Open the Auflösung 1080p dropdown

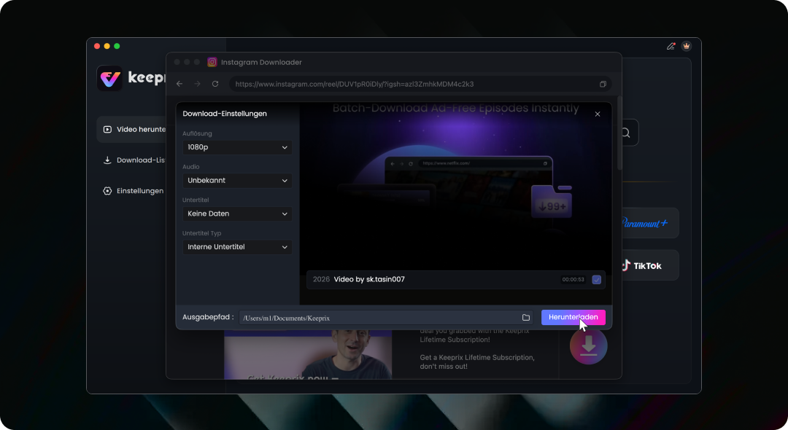click(x=237, y=147)
